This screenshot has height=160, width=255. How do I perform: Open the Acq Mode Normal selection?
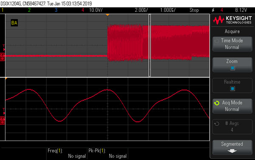(x=232, y=106)
